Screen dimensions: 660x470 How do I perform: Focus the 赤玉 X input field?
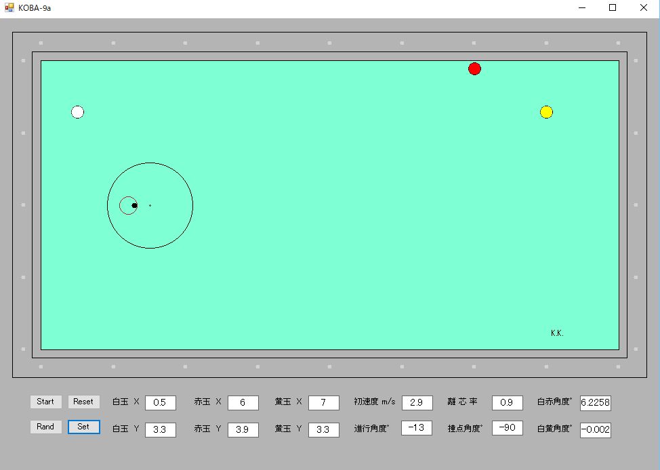coord(243,403)
